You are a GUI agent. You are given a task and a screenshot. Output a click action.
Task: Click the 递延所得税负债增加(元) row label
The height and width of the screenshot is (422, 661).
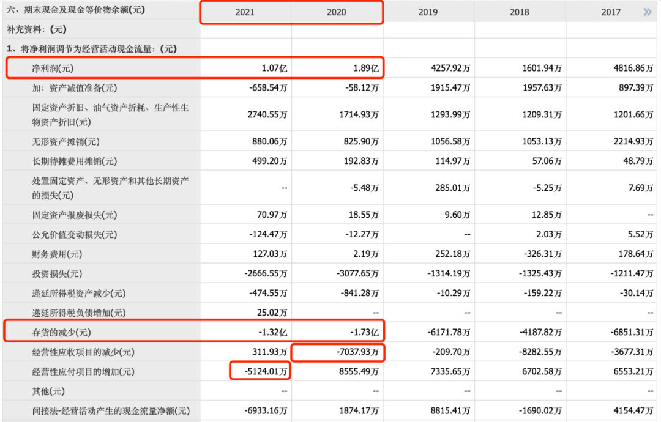tap(79, 313)
